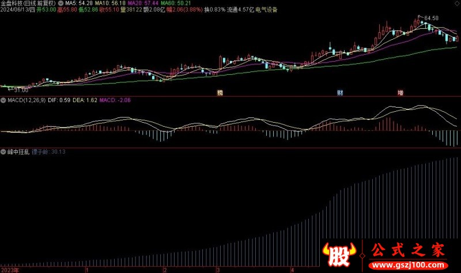Click the 镖子岭: 30.13 indicator value
Image resolution: width=461 pixels, height=273 pixels.
(x=48, y=152)
